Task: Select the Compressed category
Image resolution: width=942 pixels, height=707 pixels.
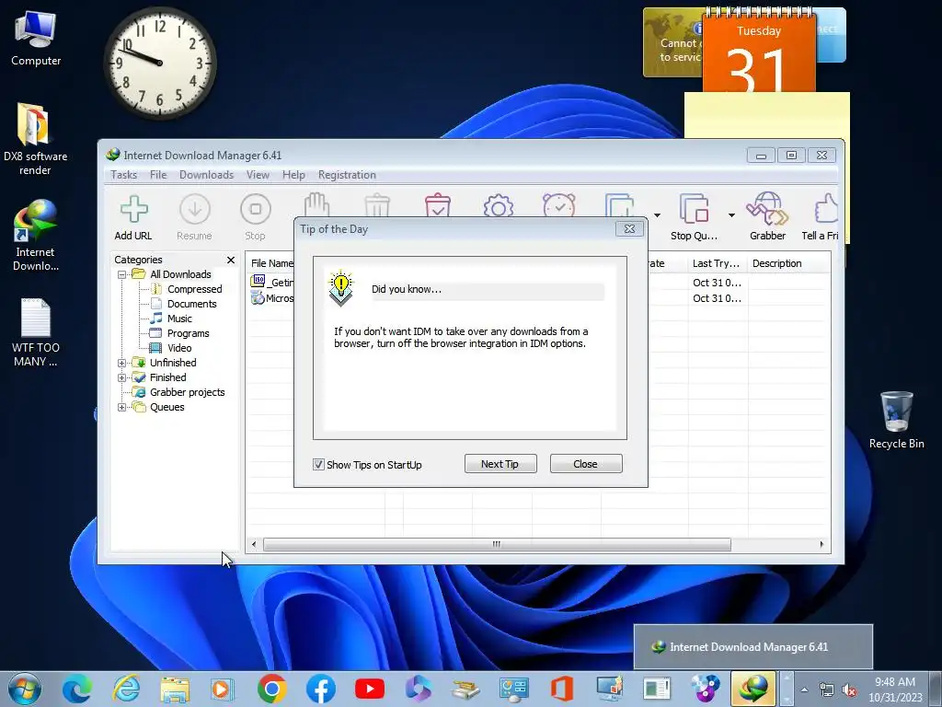Action: click(195, 289)
